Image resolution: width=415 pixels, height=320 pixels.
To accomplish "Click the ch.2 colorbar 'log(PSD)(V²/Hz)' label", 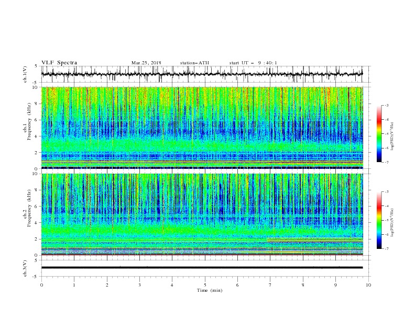I will click(392, 223).
